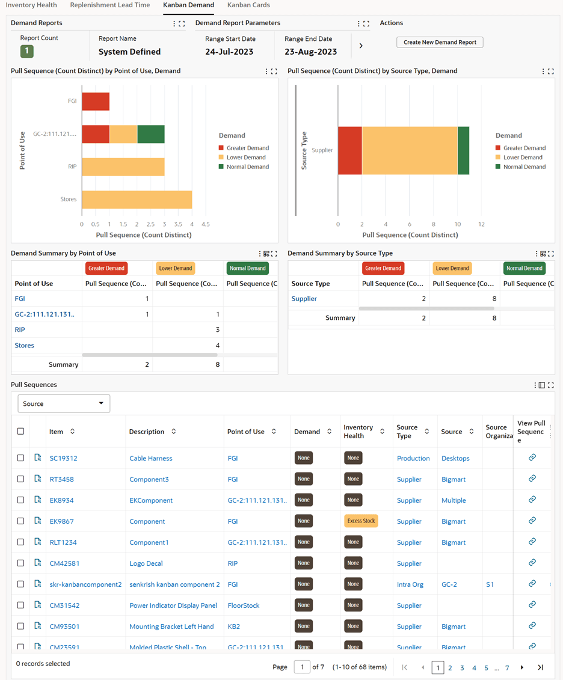Check the RLT1234 row checkbox

(20, 542)
